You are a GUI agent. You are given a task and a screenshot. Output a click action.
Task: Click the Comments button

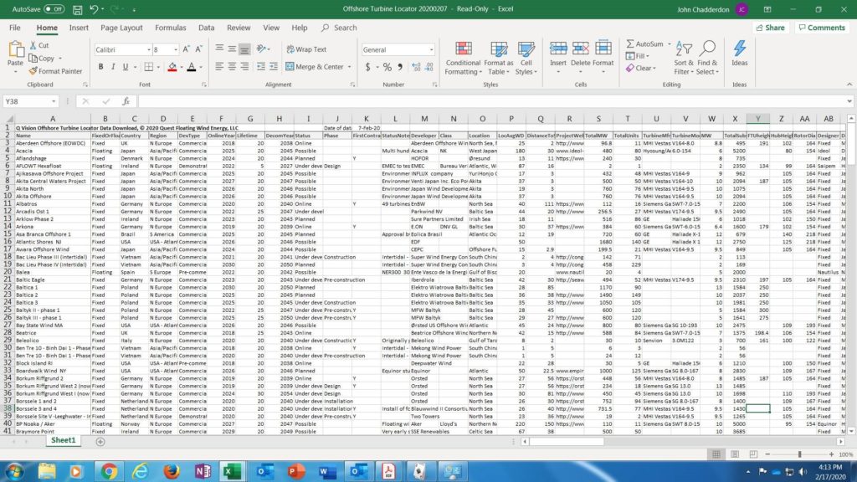click(x=822, y=28)
